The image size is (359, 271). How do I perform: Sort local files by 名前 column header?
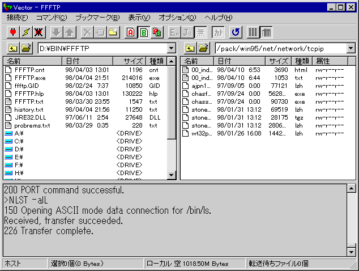(33, 61)
